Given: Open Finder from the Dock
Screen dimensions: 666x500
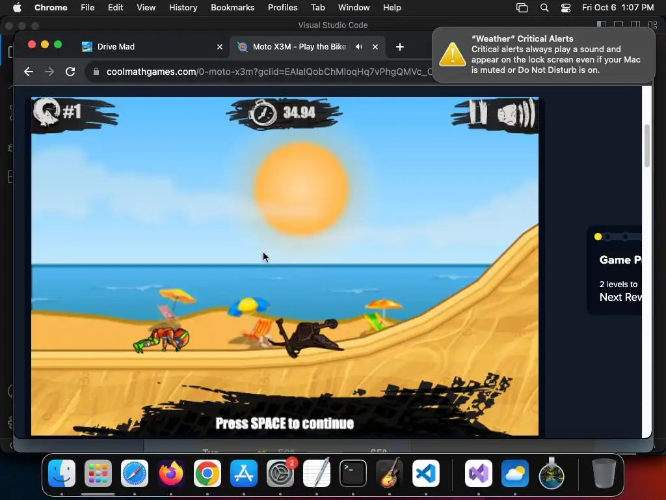Looking at the screenshot, I should coord(62,473).
